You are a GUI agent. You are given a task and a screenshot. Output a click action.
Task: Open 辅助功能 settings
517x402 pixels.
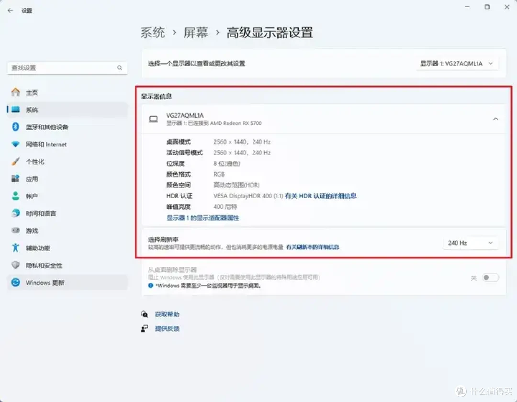coord(67,248)
